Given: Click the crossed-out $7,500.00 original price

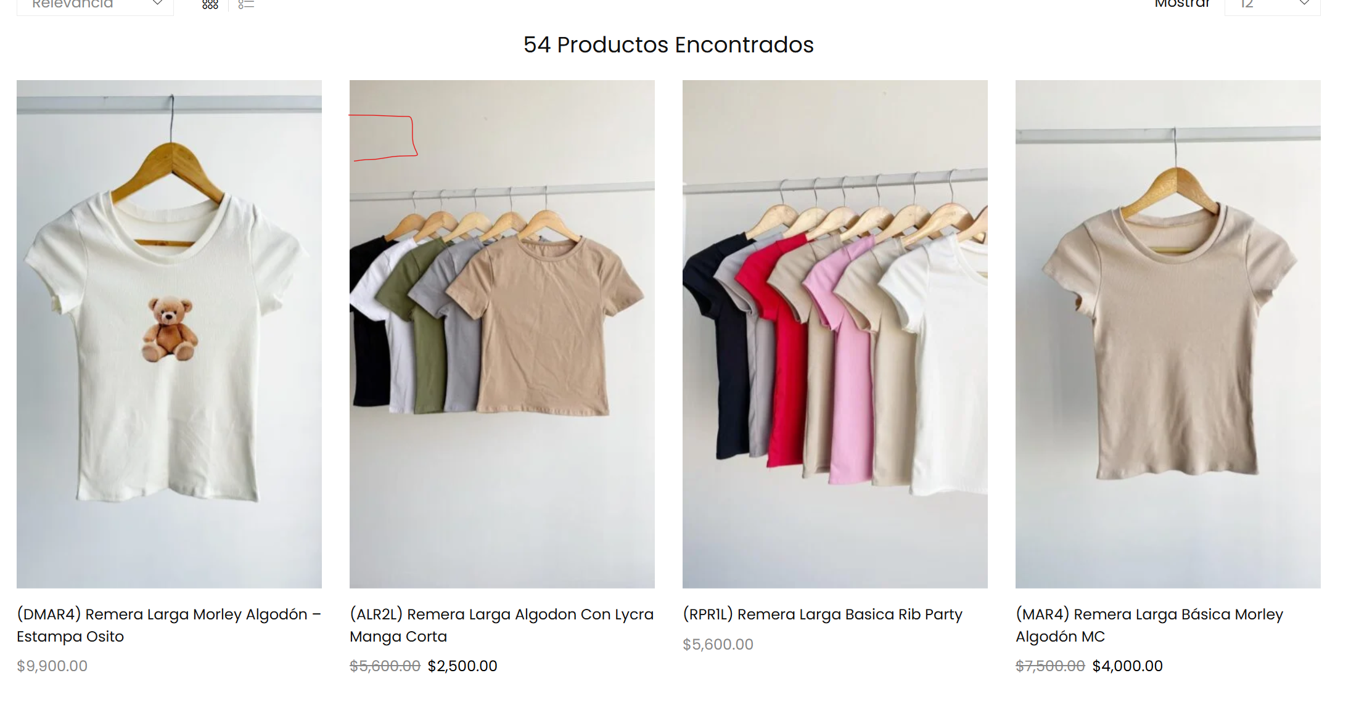Looking at the screenshot, I should (1050, 666).
